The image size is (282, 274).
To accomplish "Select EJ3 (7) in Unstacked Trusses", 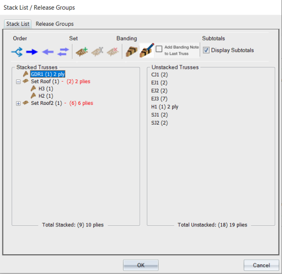I will pyautogui.click(x=159, y=99).
